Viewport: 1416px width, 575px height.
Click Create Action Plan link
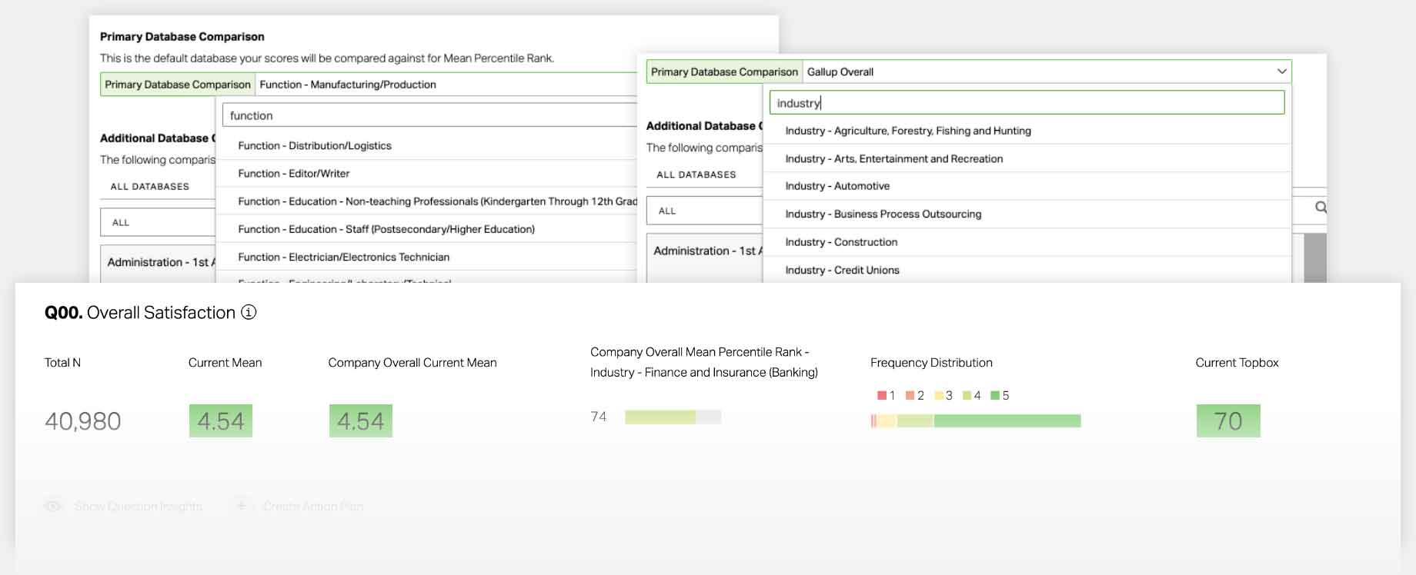point(313,507)
